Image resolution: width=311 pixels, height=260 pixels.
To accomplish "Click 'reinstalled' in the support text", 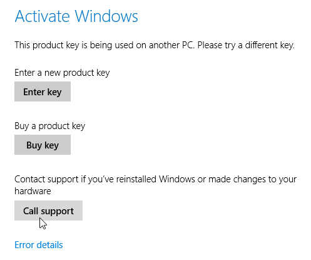I will (136, 179).
